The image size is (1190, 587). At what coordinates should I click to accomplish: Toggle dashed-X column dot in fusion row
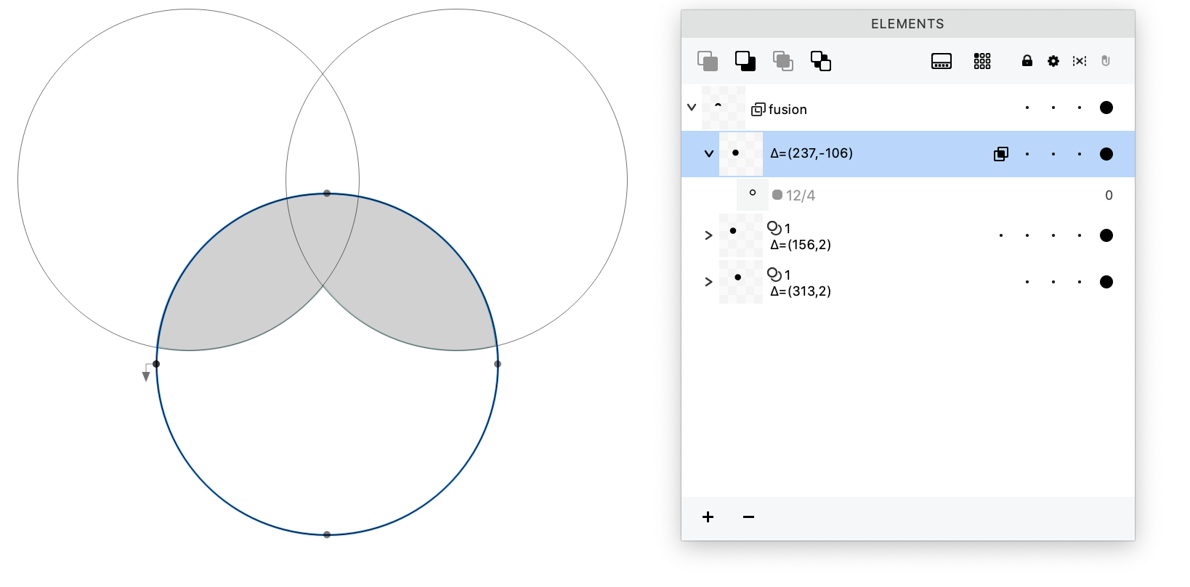(1080, 108)
